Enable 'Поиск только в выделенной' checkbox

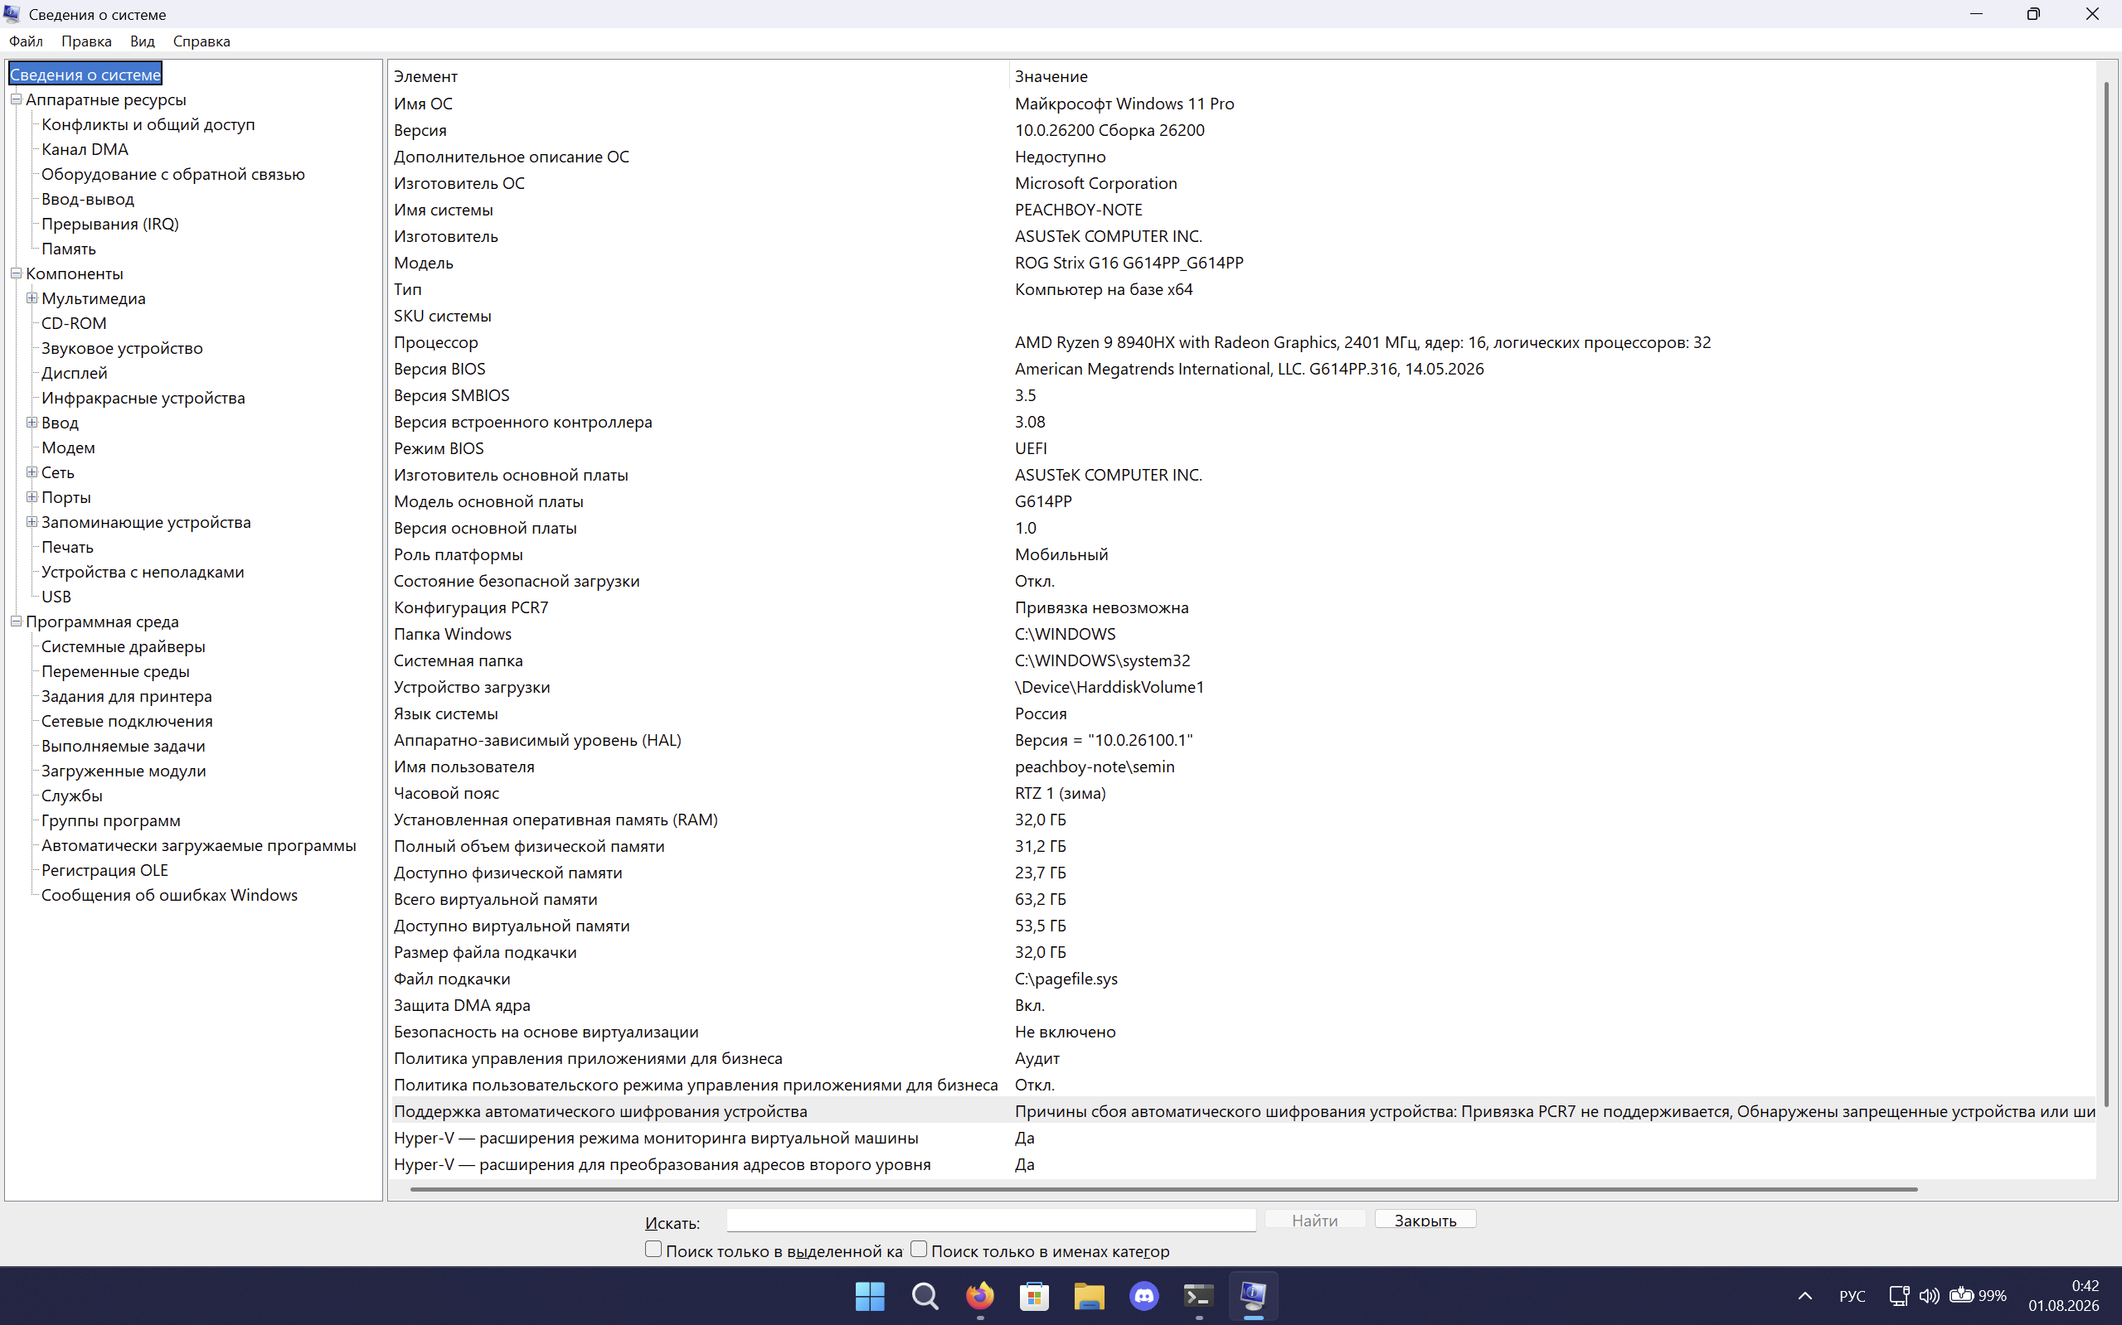(653, 1249)
